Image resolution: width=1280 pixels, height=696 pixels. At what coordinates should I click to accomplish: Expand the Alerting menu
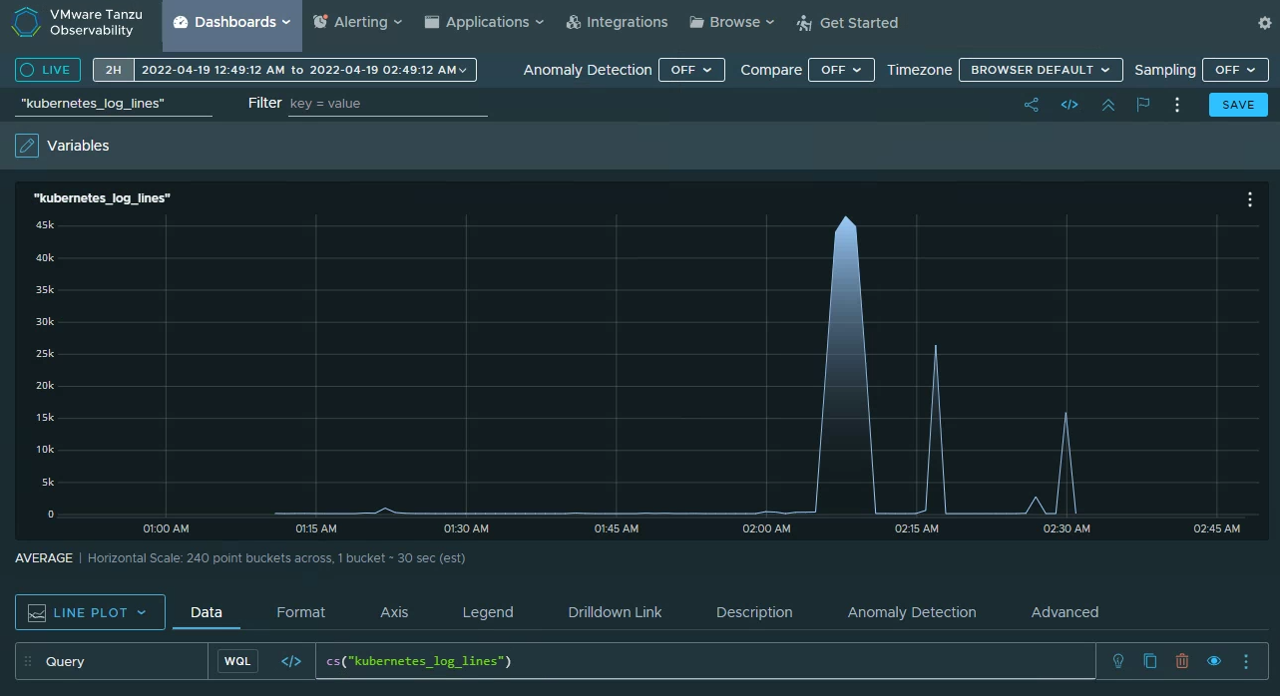(x=357, y=22)
